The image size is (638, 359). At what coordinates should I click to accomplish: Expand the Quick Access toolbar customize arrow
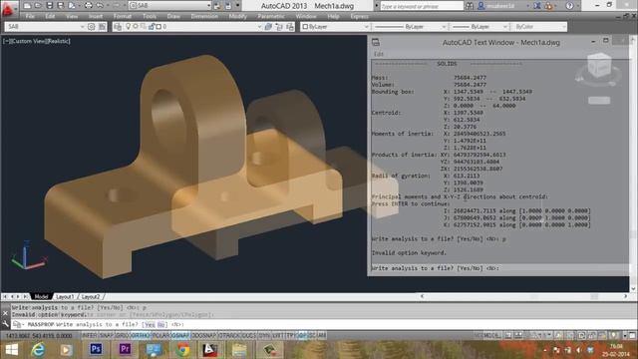(x=238, y=6)
